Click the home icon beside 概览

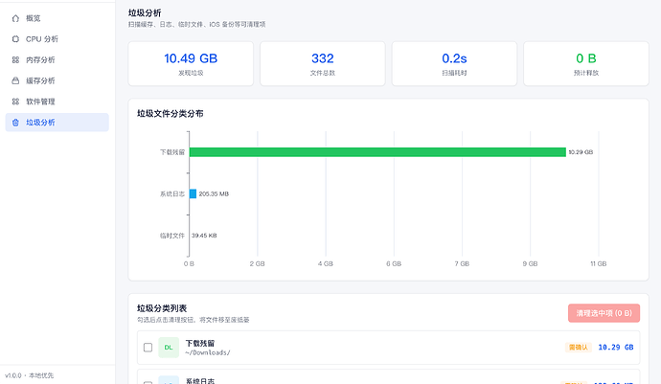15,18
